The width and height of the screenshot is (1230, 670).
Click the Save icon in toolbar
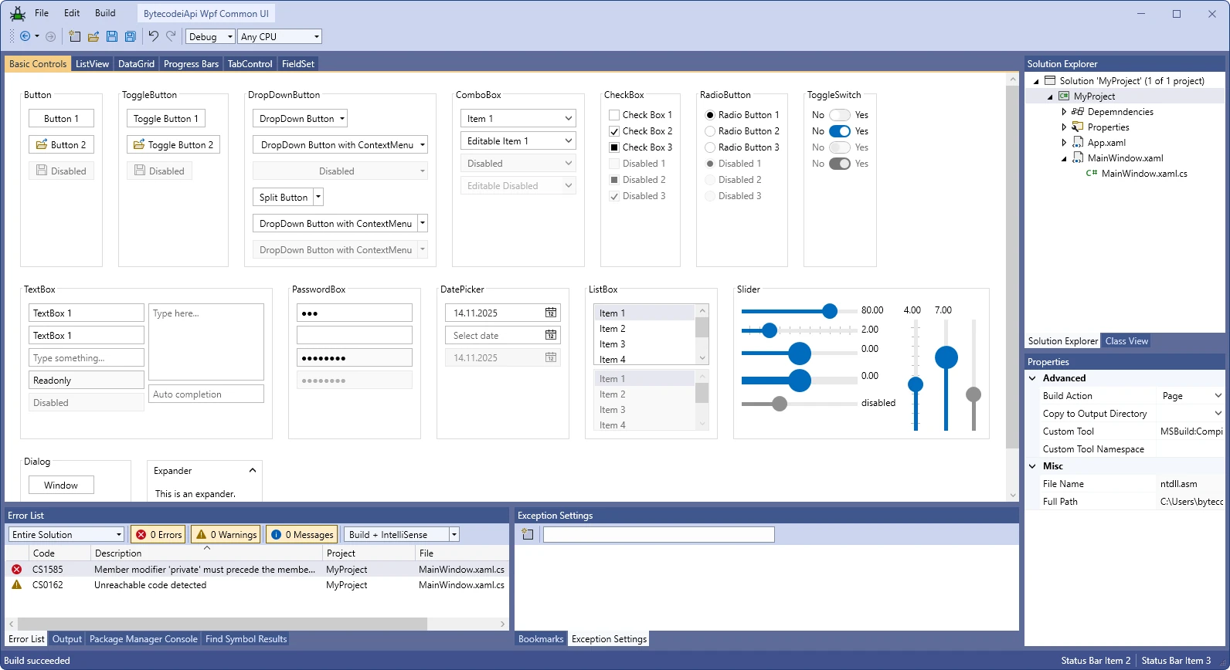[112, 36]
